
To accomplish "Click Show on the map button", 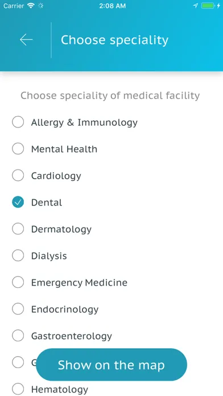I will point(111,365).
